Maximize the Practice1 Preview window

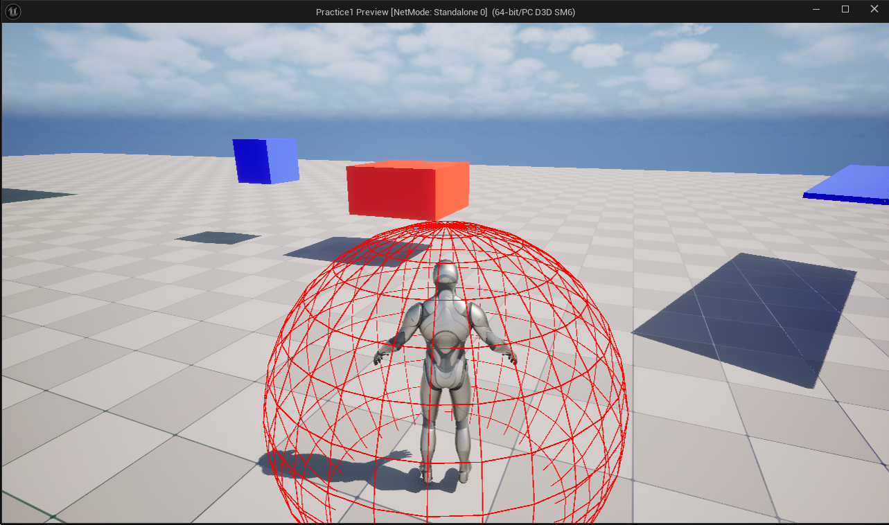[x=845, y=10]
